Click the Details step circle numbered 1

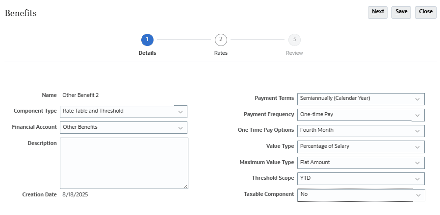147,40
